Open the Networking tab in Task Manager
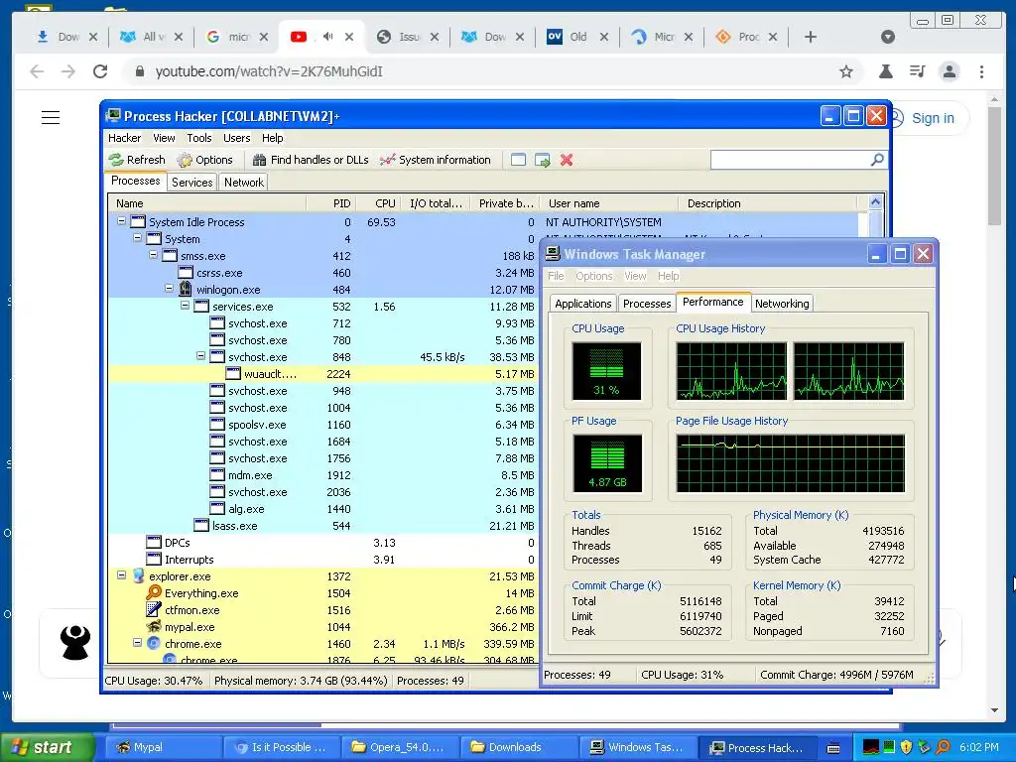 (782, 304)
